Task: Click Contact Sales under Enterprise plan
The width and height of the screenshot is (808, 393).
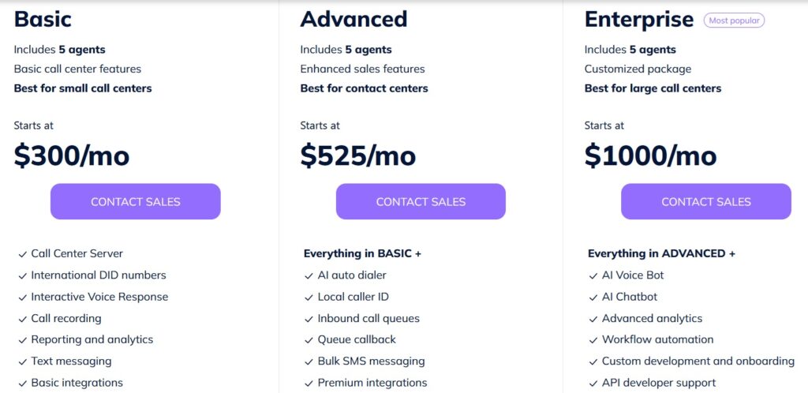Action: [706, 201]
